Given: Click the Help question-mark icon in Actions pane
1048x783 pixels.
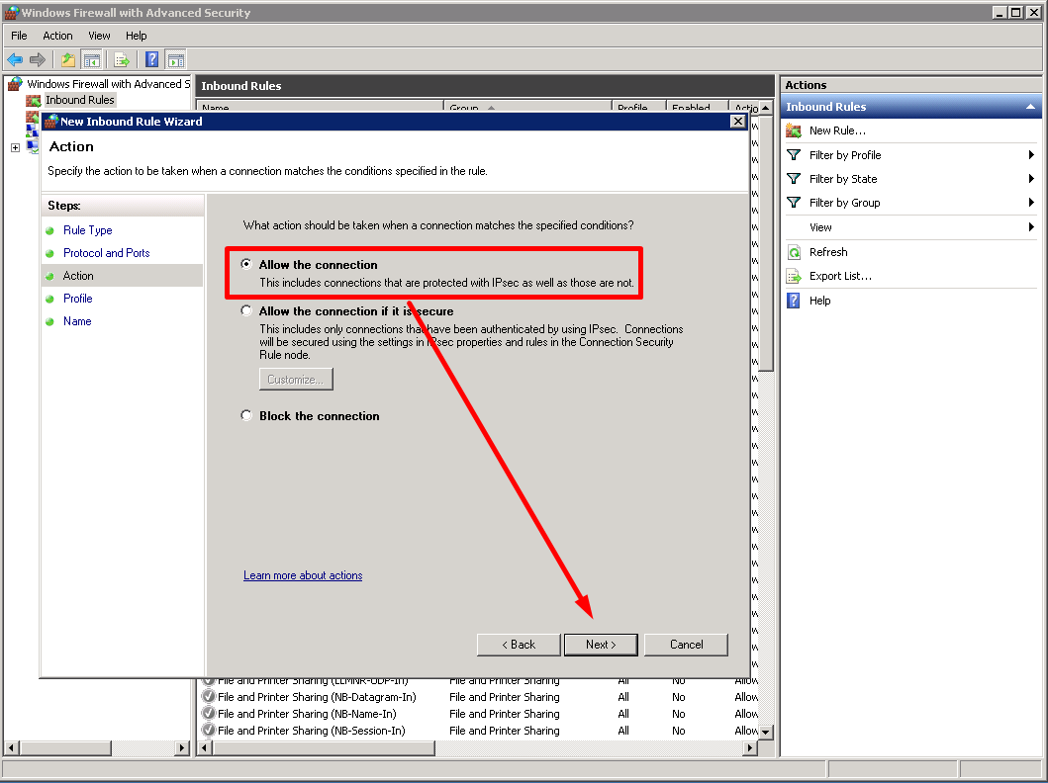Looking at the screenshot, I should pyautogui.click(x=795, y=300).
